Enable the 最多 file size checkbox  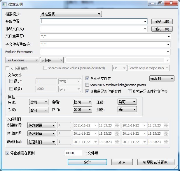pyautogui.click(x=11, y=89)
